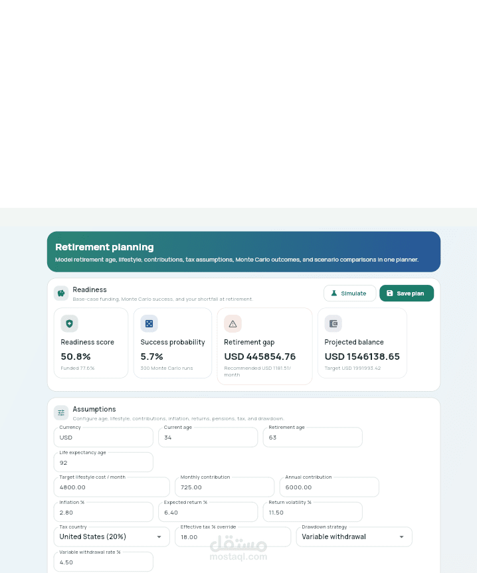477x573 pixels.
Task: Click the Expected return % input
Action: click(207, 512)
